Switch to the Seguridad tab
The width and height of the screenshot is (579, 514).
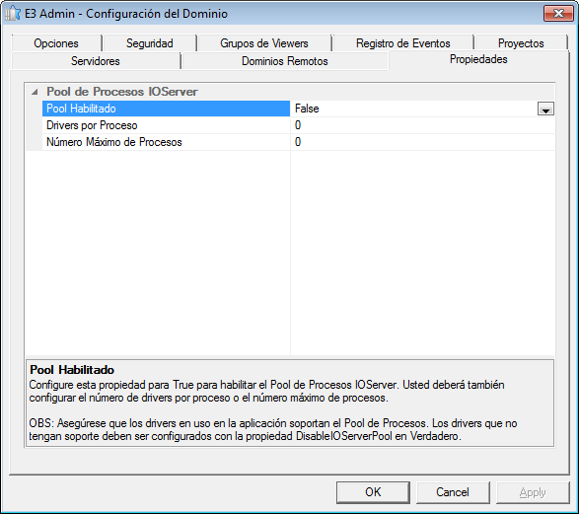click(x=150, y=43)
